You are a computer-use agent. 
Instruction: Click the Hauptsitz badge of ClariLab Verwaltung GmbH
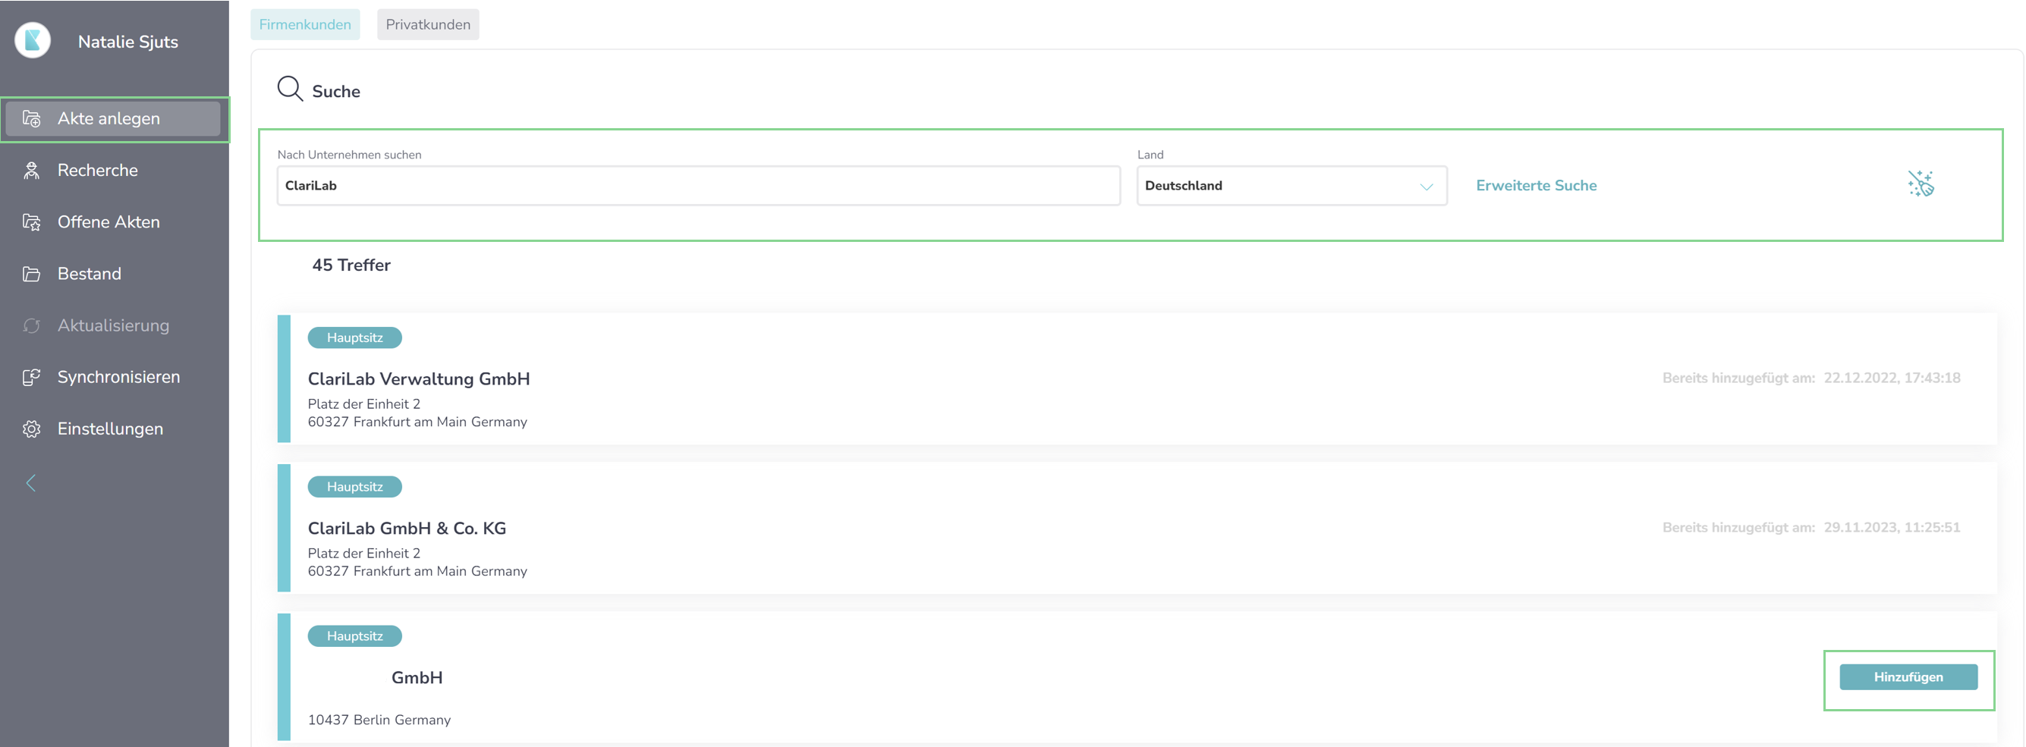pyautogui.click(x=354, y=338)
